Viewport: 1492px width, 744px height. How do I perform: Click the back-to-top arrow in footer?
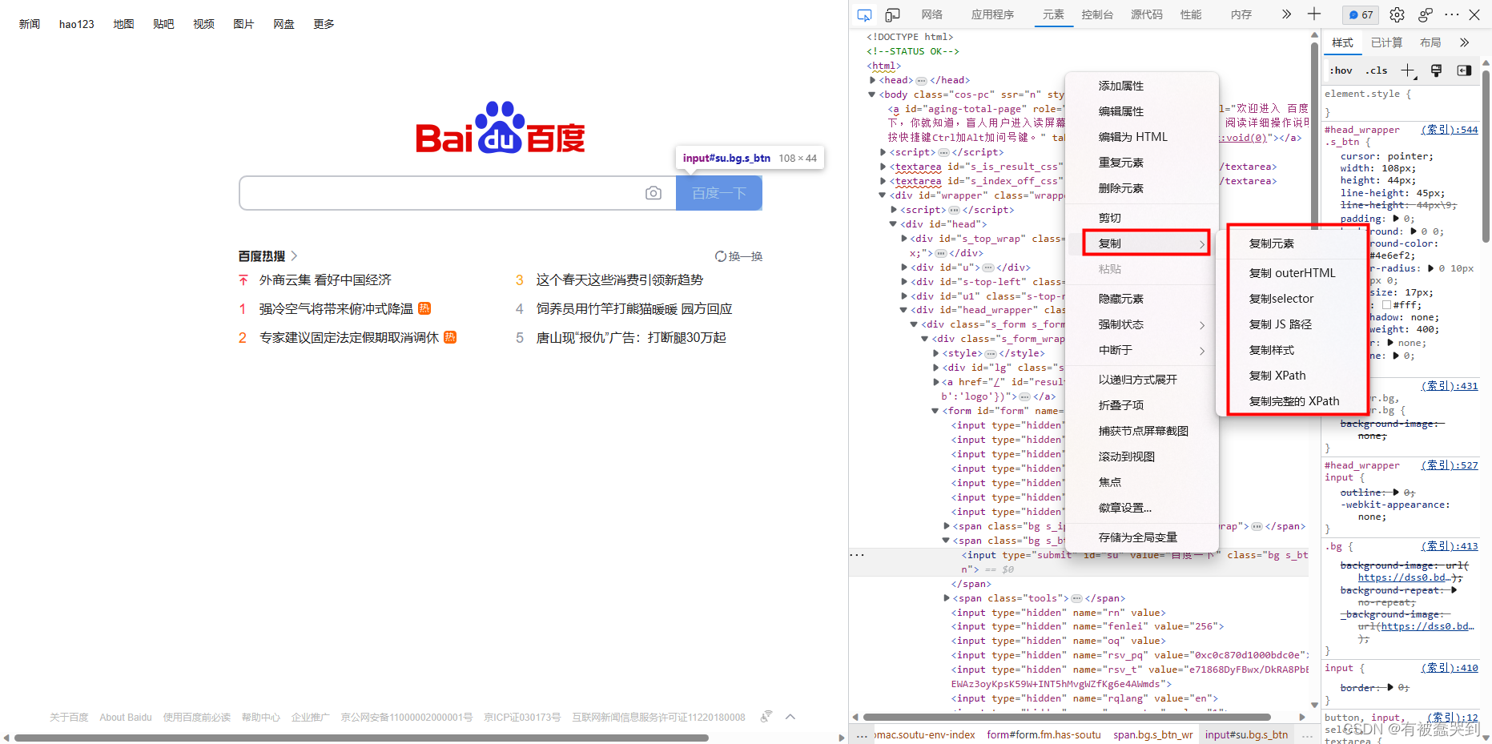click(x=790, y=717)
